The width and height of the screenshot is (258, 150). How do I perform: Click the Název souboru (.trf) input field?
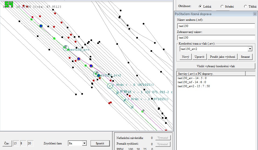coord(216,26)
